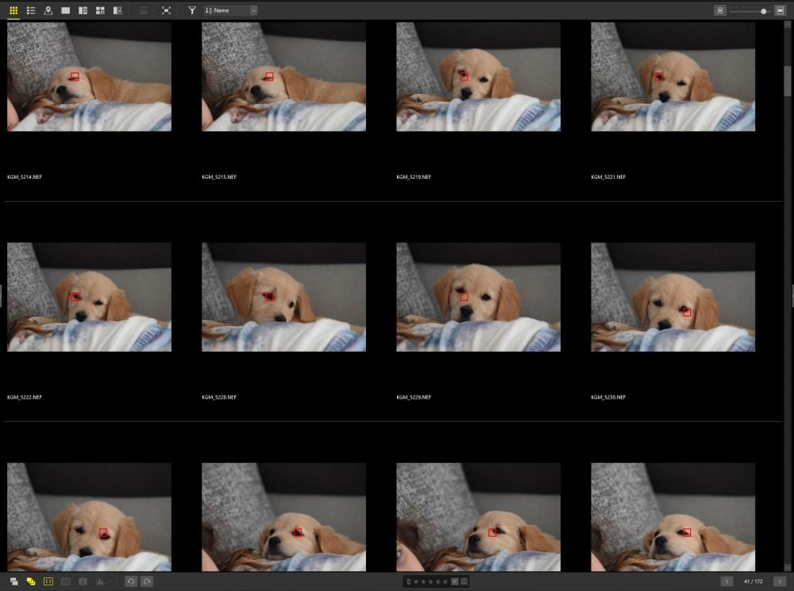Image resolution: width=794 pixels, height=591 pixels.
Task: Expand the left side panel
Action: 1,295
